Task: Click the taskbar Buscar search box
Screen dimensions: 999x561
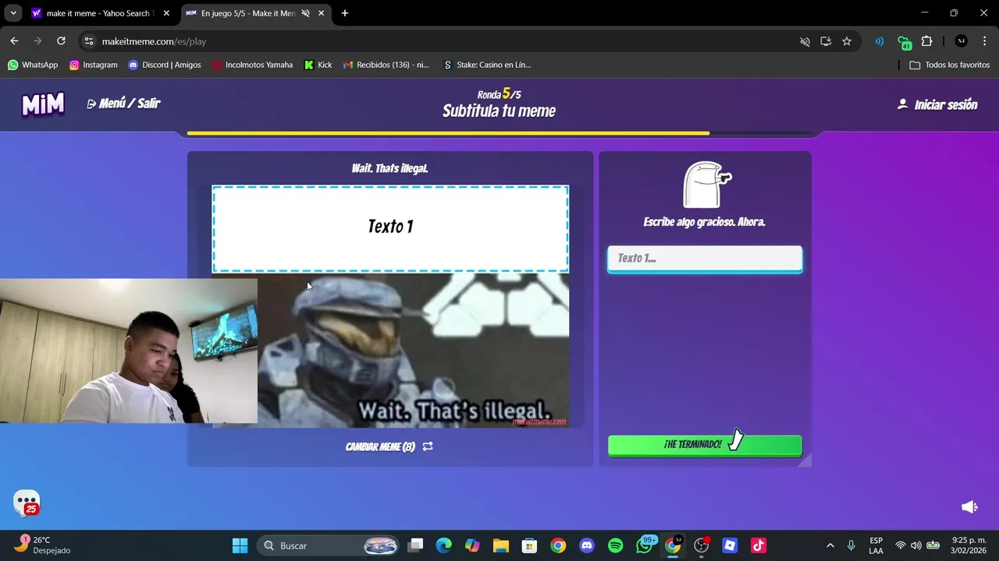Action: [x=328, y=545]
